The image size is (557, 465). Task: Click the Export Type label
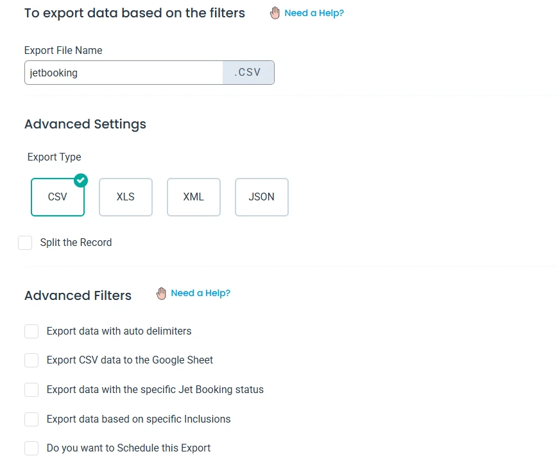[55, 157]
